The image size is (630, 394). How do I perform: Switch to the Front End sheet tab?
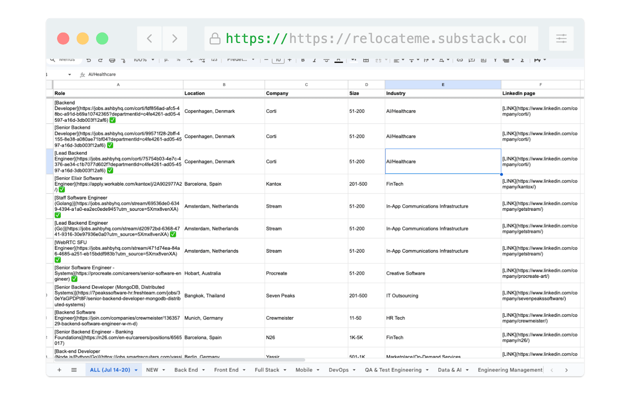click(226, 370)
